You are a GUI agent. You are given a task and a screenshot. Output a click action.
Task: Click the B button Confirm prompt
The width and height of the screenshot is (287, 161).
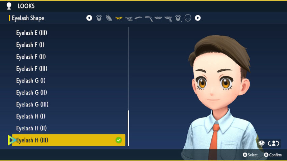(273, 155)
